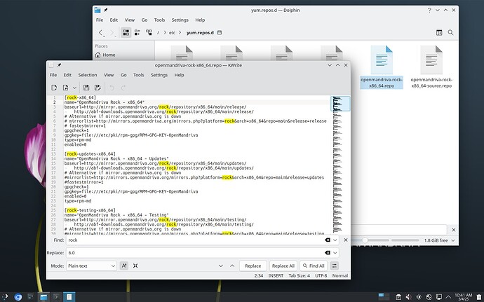Open KWrite Edit menu
This screenshot has width=484, height=302.
pyautogui.click(x=67, y=75)
